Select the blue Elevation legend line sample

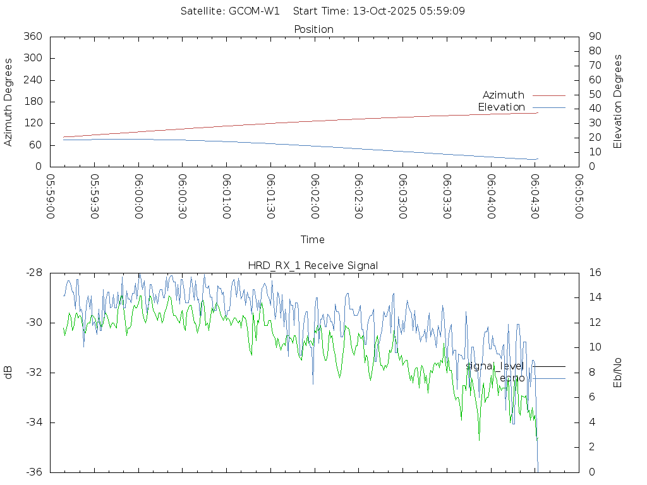(548, 107)
